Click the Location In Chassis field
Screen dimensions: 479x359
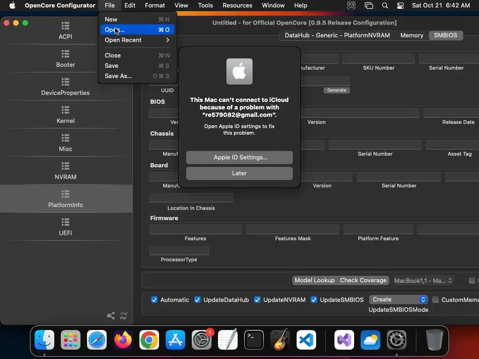coord(191,198)
